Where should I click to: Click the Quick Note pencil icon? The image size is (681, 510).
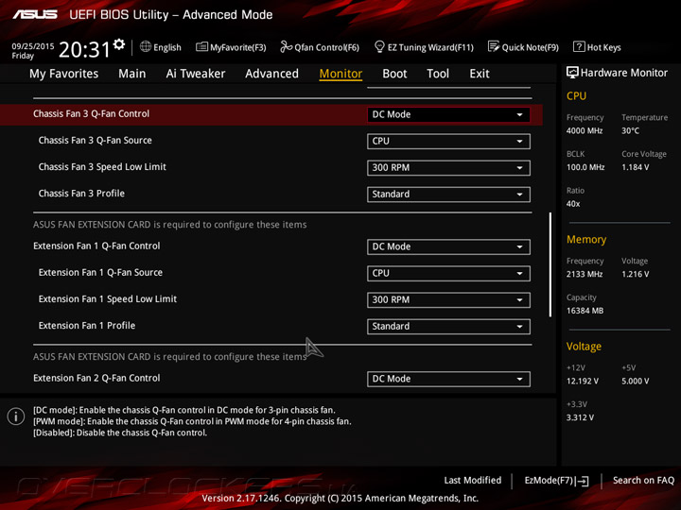494,46
